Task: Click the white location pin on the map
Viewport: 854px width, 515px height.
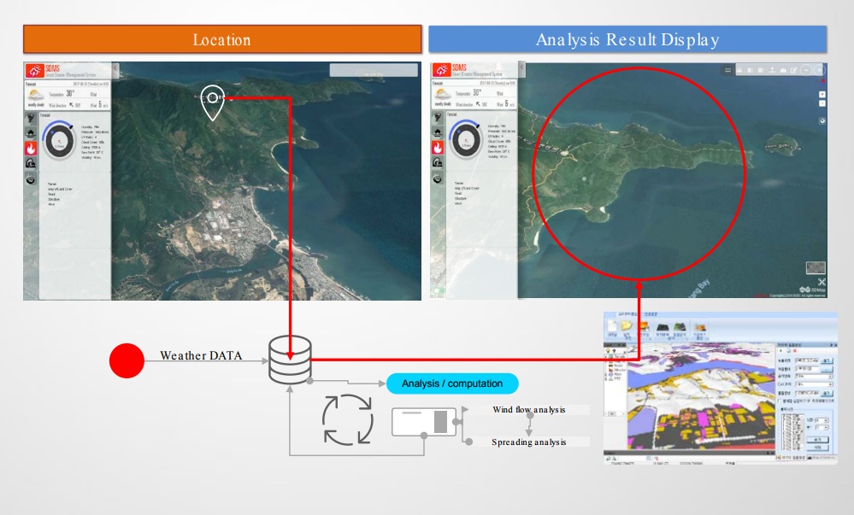Action: pos(212,102)
